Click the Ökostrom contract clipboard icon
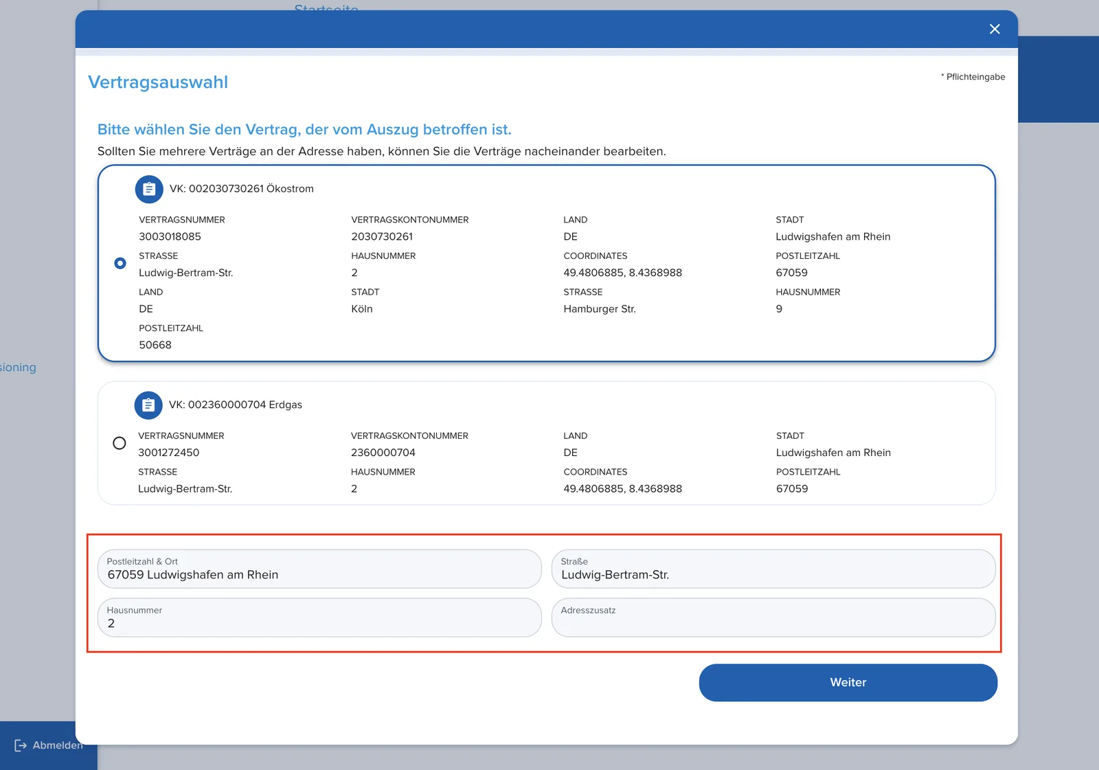 pos(149,189)
